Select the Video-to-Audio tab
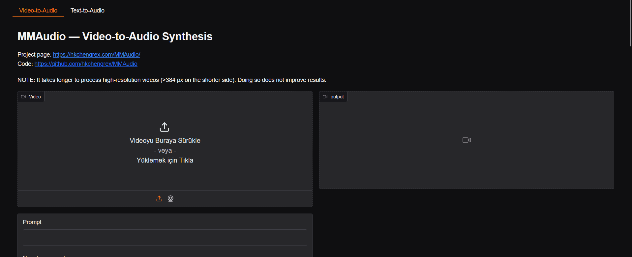Viewport: 632px width, 257px height. (38, 11)
